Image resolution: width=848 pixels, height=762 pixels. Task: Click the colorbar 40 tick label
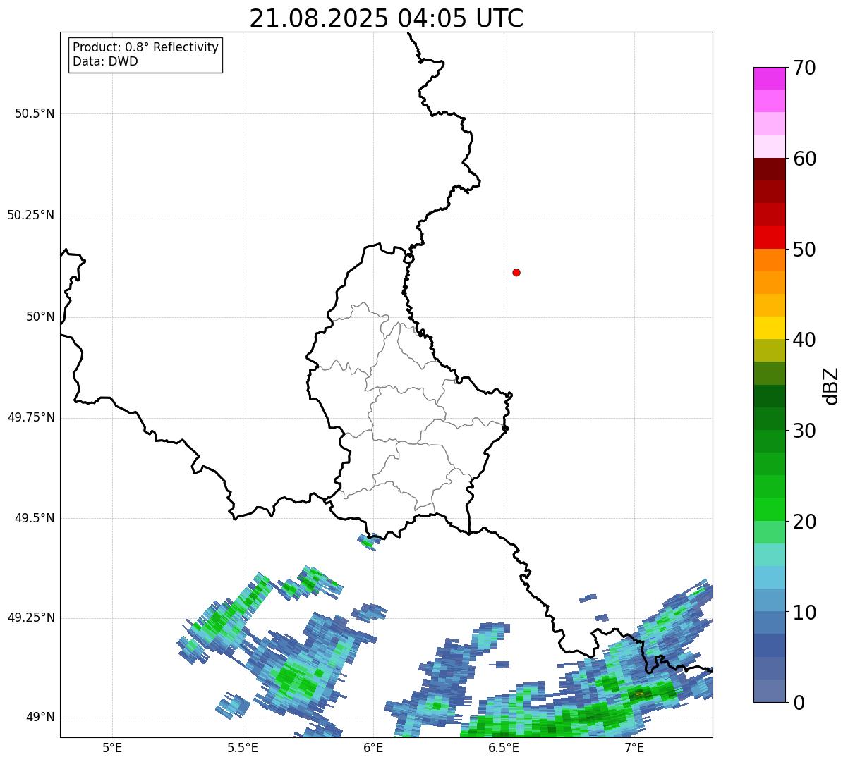(804, 340)
